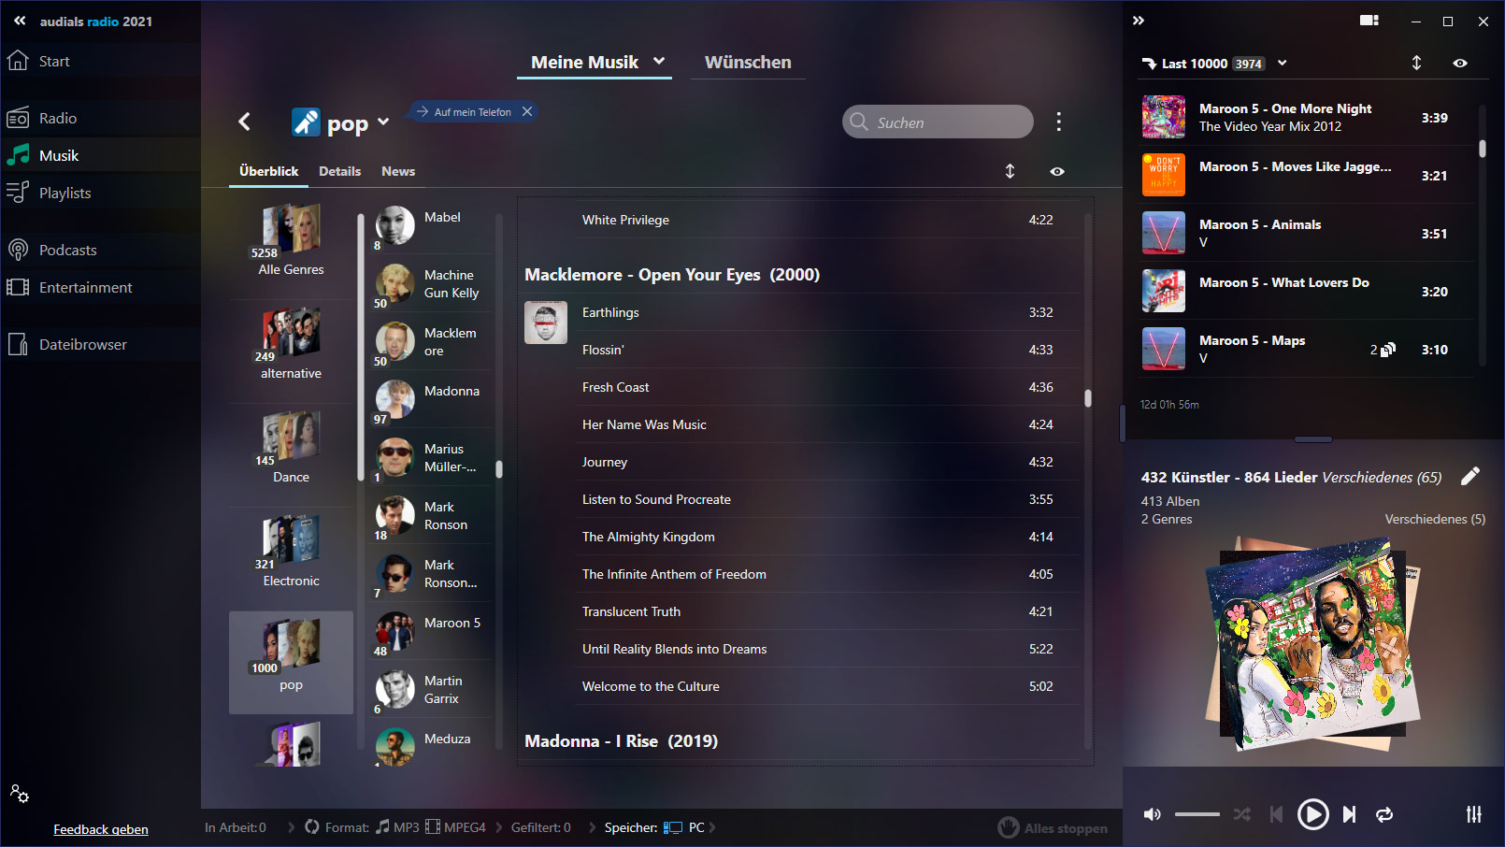The height and width of the screenshot is (847, 1505).
Task: Mute the speaker volume icon
Action: [x=1153, y=814]
